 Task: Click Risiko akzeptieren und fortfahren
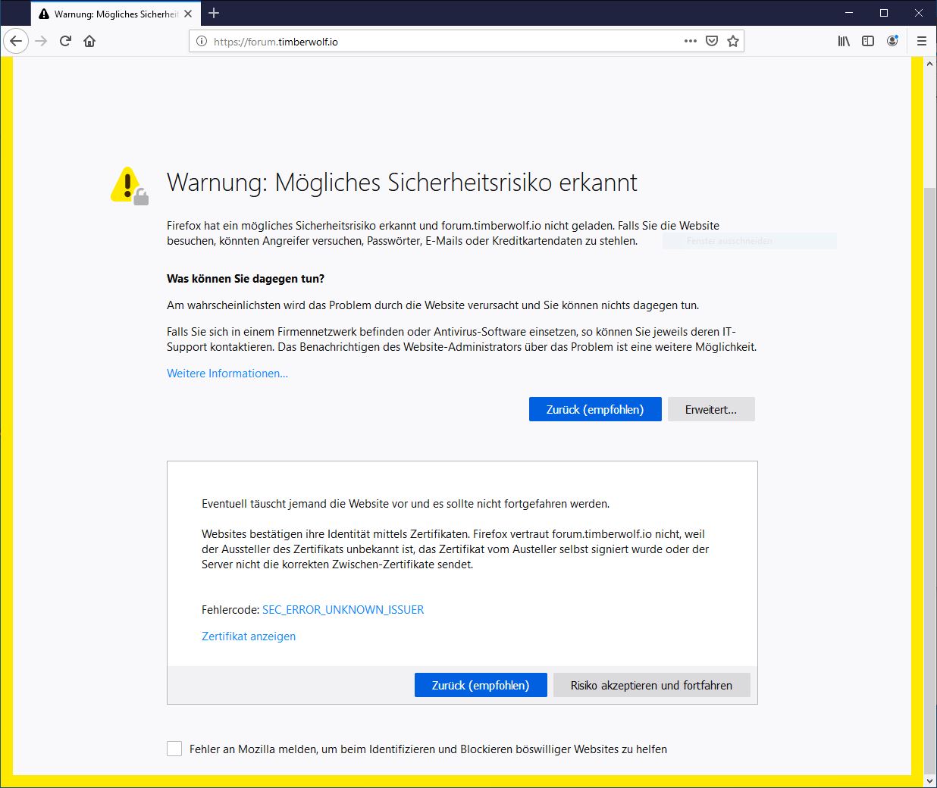[652, 685]
